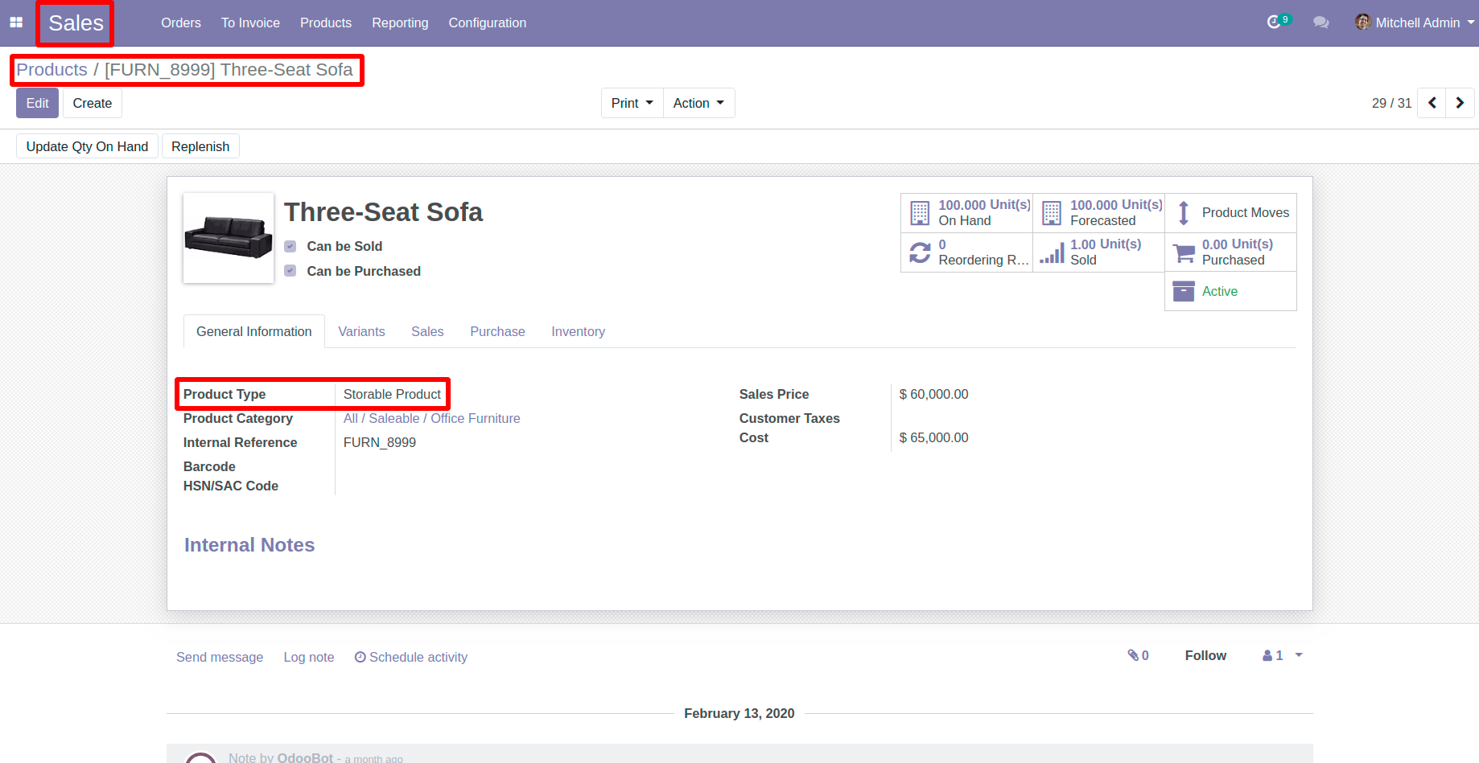
Task: Open the Print dropdown
Action: 632,103
